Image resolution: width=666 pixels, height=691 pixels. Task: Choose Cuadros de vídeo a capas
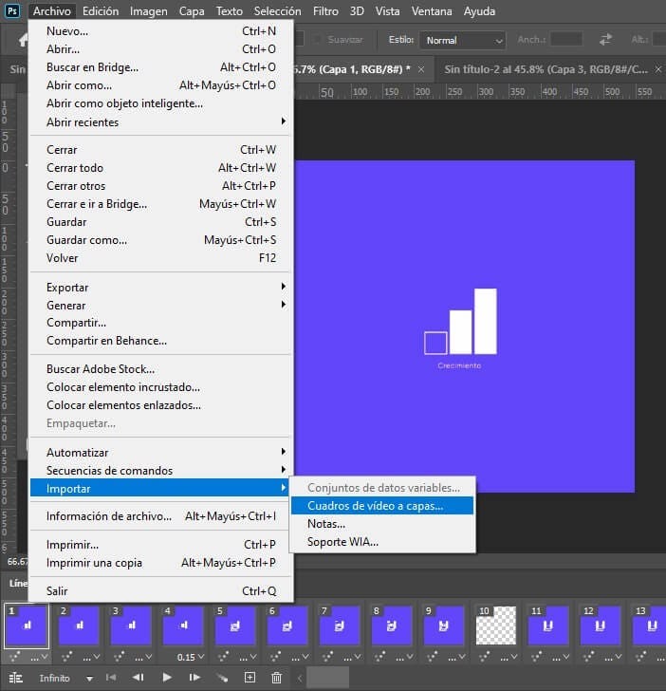point(382,506)
